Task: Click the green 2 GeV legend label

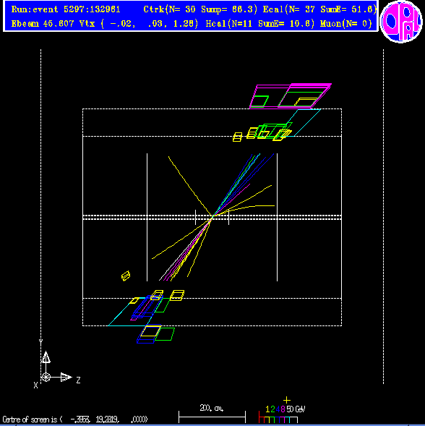Action: (x=272, y=409)
